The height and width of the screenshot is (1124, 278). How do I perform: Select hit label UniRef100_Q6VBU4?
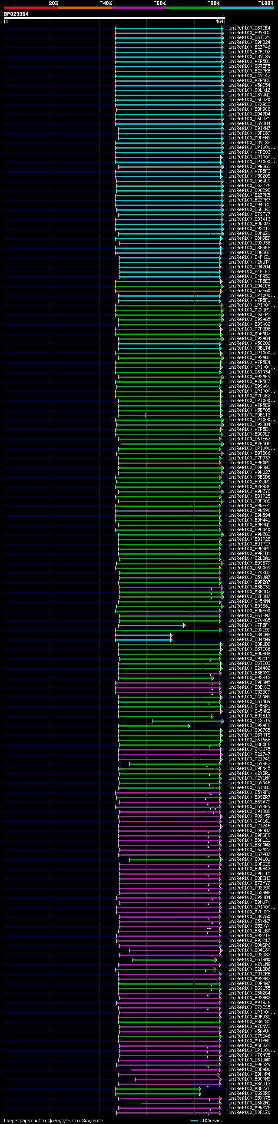[x=249, y=123]
